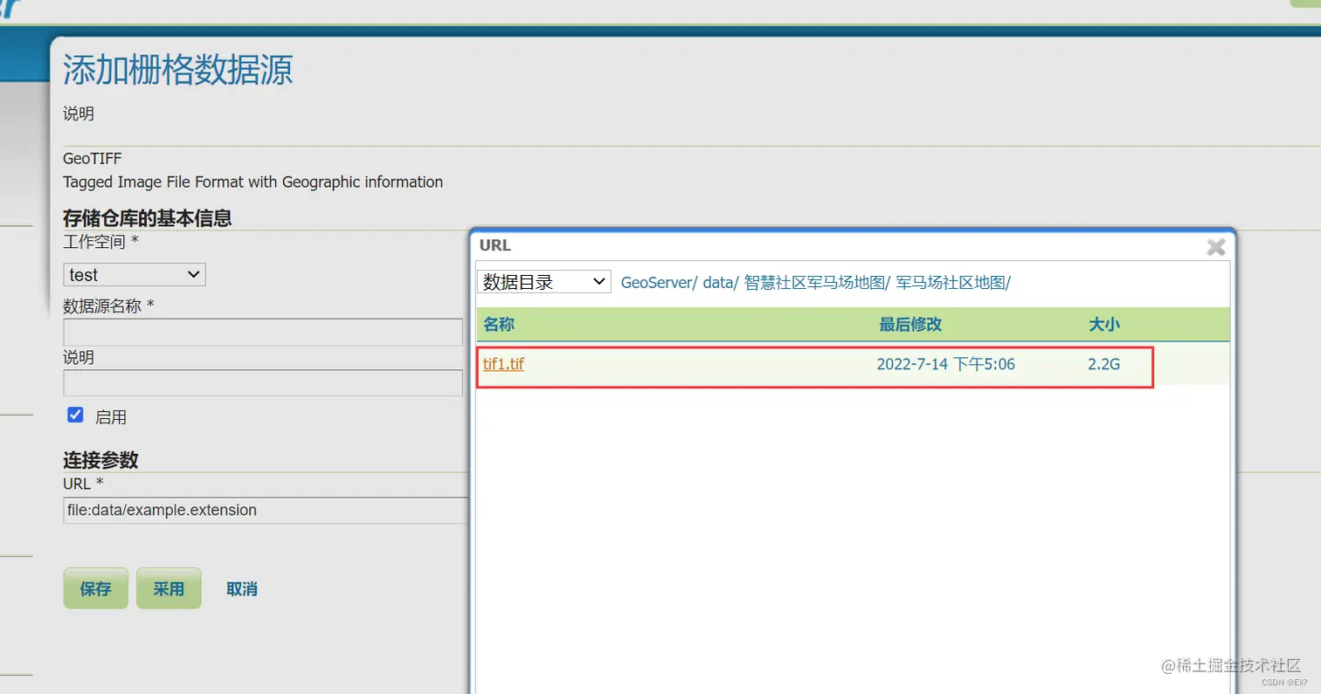The height and width of the screenshot is (694, 1321).
Task: Go to 智慧社区军马场地图/ breadcrumb folder
Action: click(817, 282)
